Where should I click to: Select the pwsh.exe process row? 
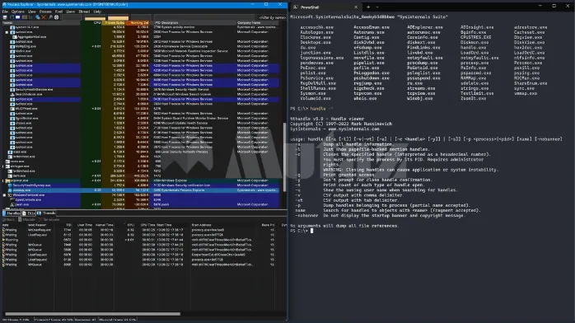(141, 204)
